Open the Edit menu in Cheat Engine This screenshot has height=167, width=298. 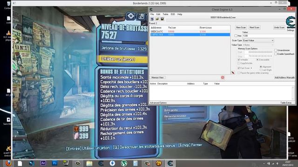click(158, 14)
